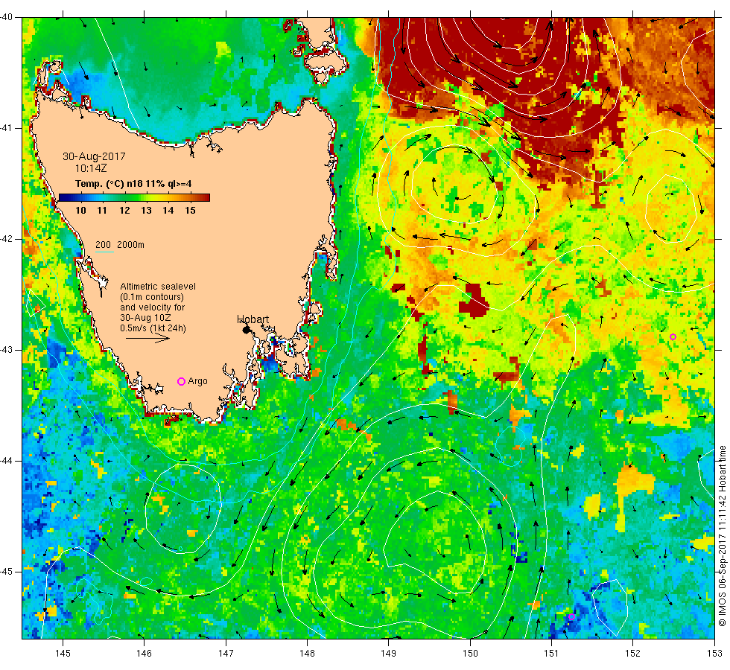This screenshot has width=730, height=670.
Task: Click the 0.5m/s velocity scale arrow
Action: click(148, 338)
